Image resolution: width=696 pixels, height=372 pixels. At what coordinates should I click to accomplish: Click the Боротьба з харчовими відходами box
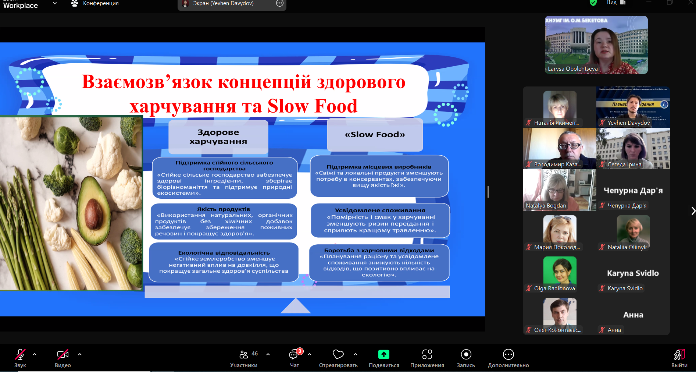click(x=379, y=263)
